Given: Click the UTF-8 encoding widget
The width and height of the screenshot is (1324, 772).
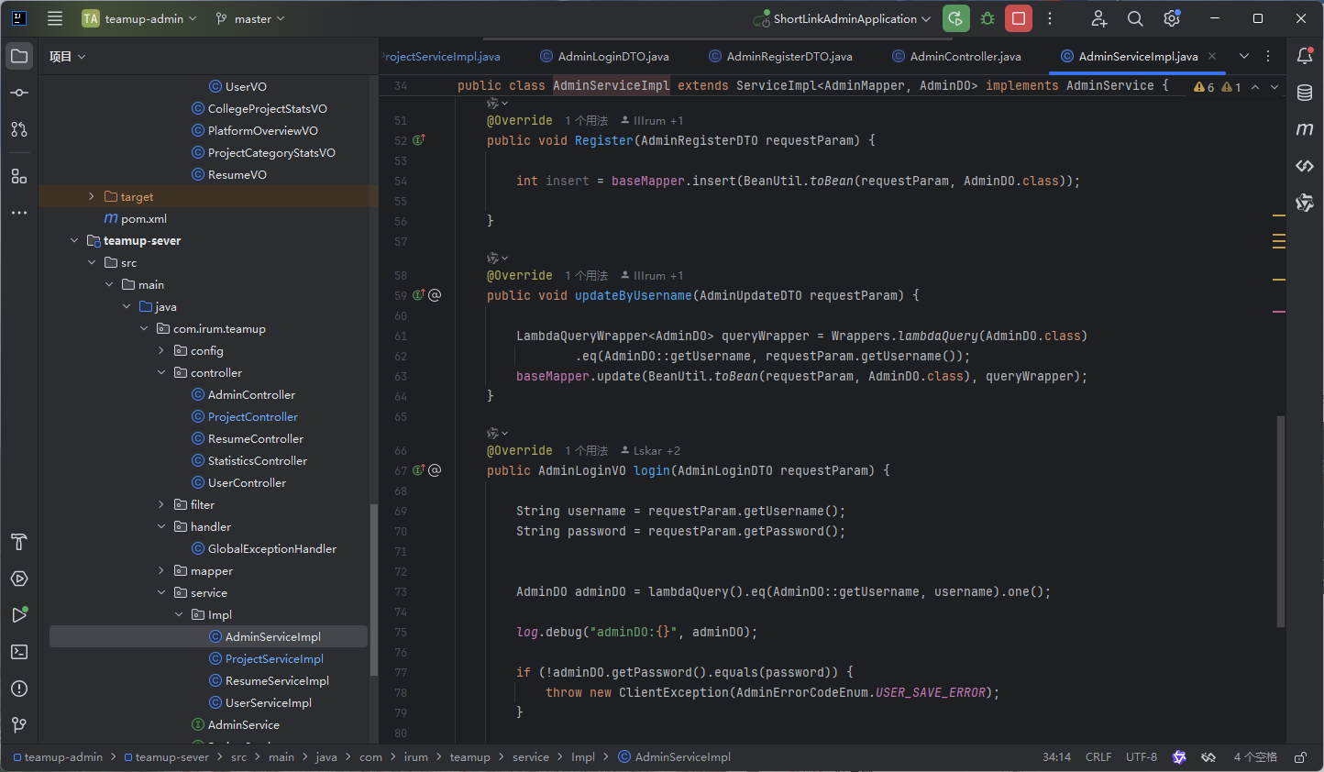Looking at the screenshot, I should pos(1142,757).
